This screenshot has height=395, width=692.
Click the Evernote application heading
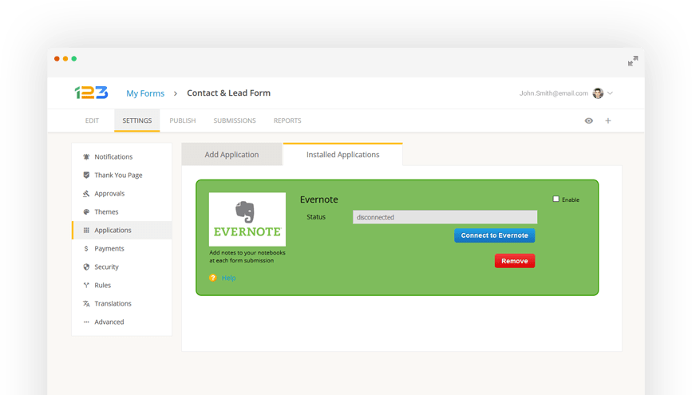pos(318,199)
